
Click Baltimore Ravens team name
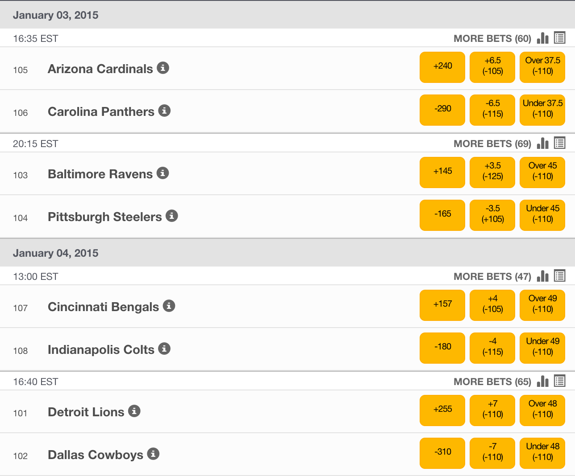pyautogui.click(x=100, y=174)
